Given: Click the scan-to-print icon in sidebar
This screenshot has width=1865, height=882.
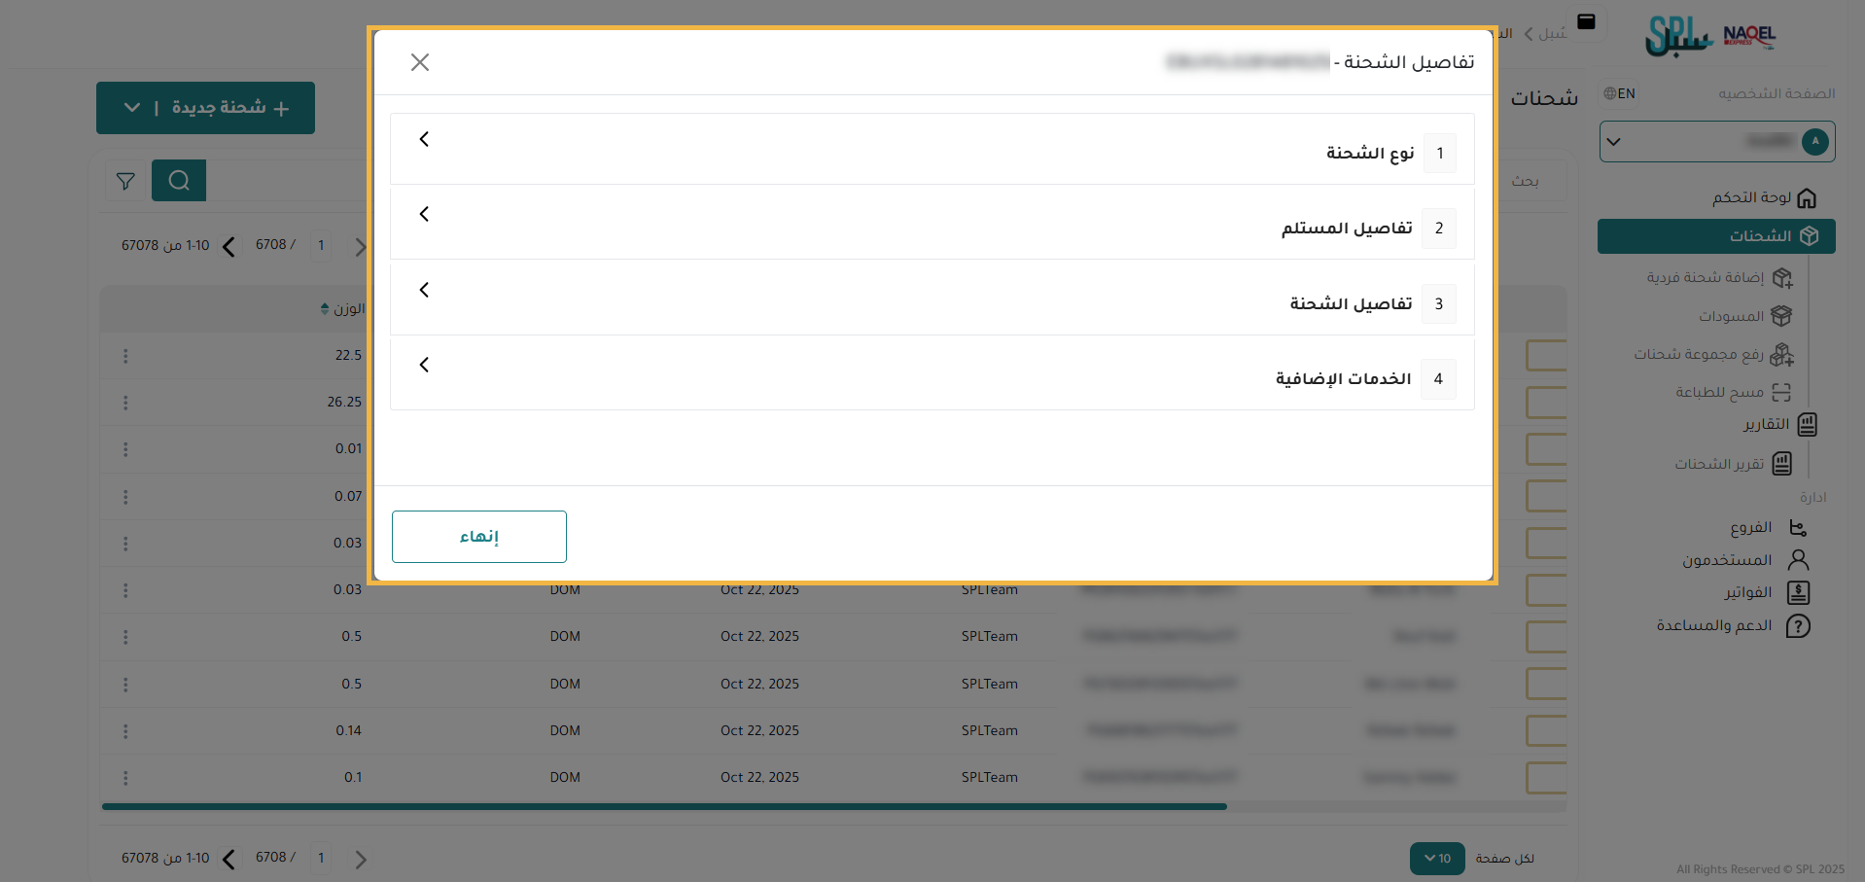Looking at the screenshot, I should tap(1781, 393).
